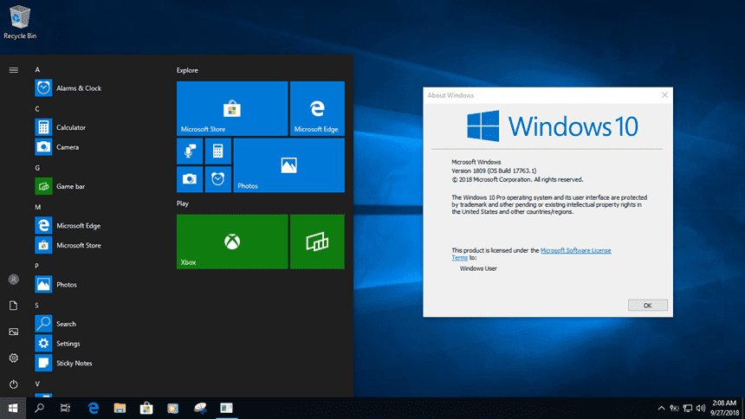This screenshot has height=419, width=745.
Task: Jump to letter A app group header
Action: pyautogui.click(x=37, y=69)
